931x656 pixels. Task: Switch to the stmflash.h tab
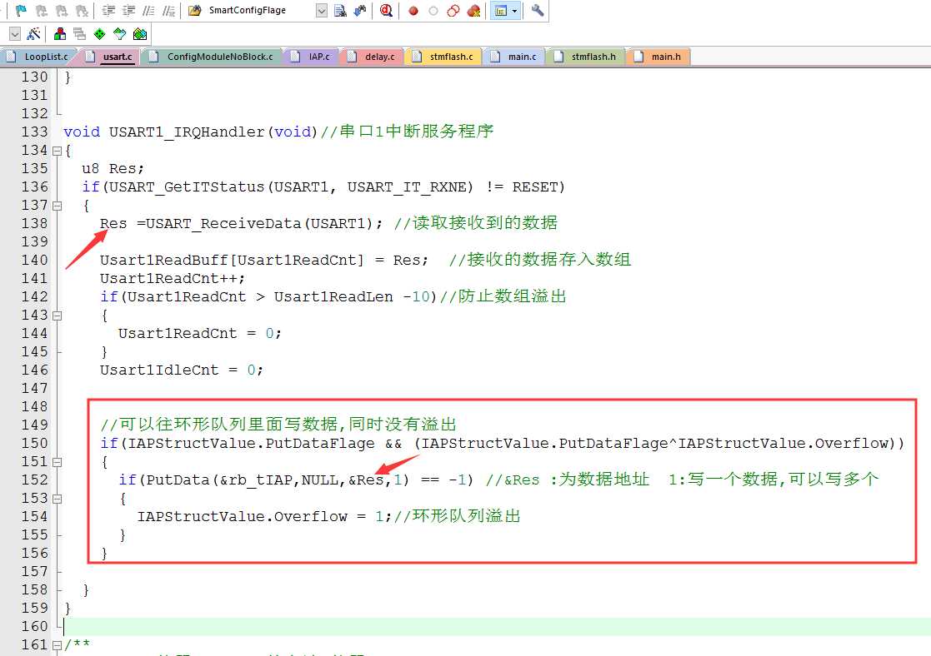(x=587, y=57)
